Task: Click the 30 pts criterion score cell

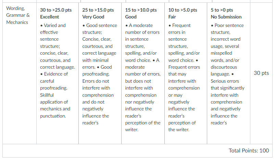Action: (x=261, y=73)
